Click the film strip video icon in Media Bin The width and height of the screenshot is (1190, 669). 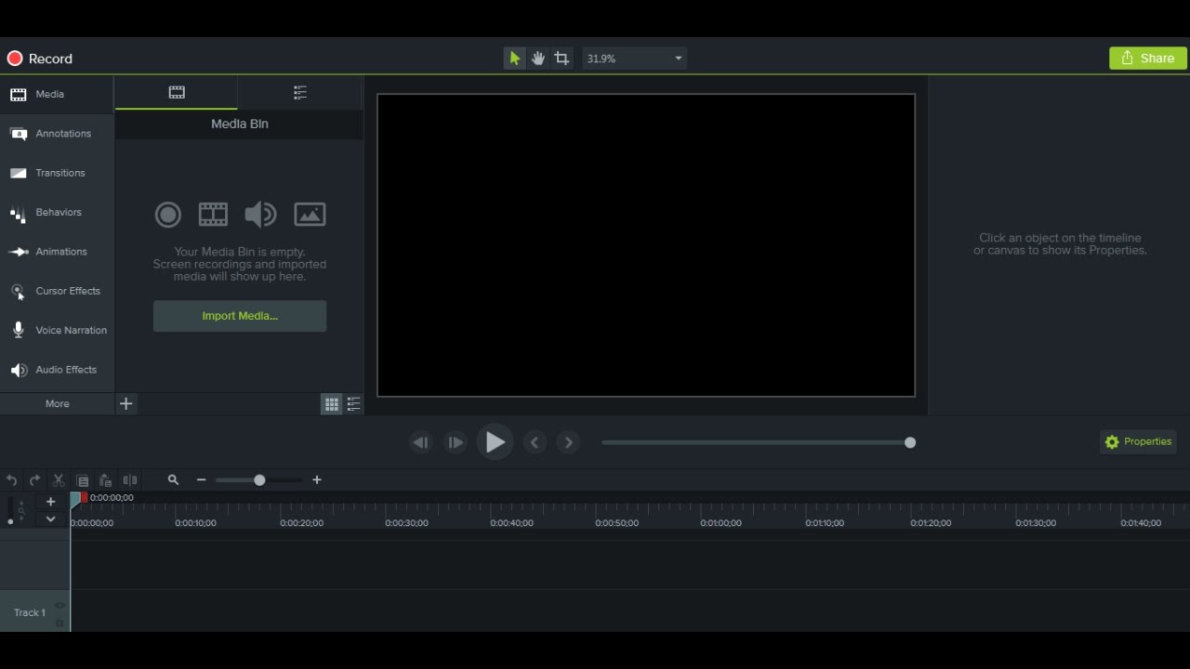pos(213,215)
